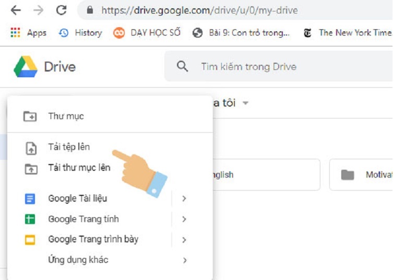Expand the Google Tài liệu submenu arrow

[x=184, y=199]
